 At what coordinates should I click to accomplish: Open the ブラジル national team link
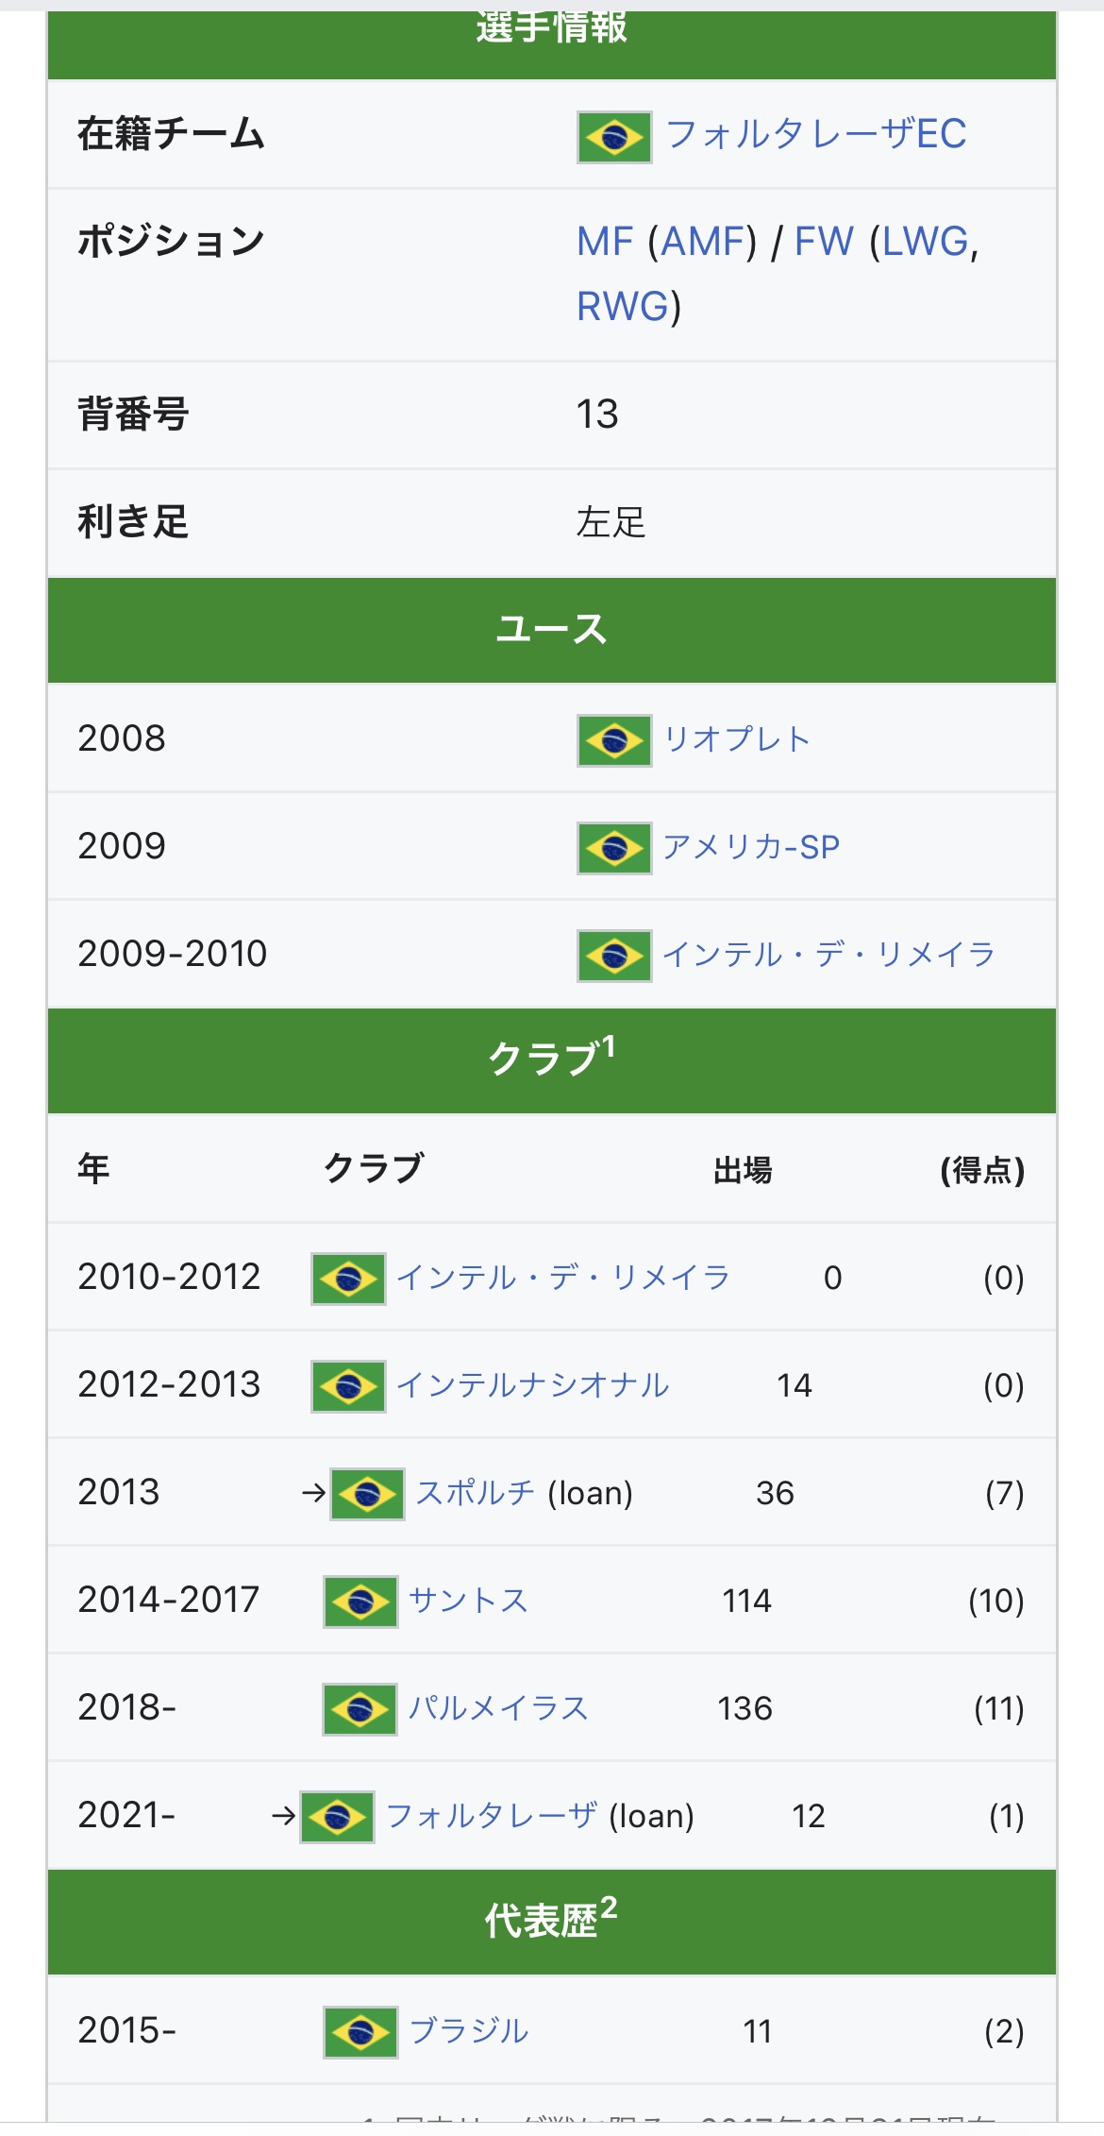coord(469,2031)
